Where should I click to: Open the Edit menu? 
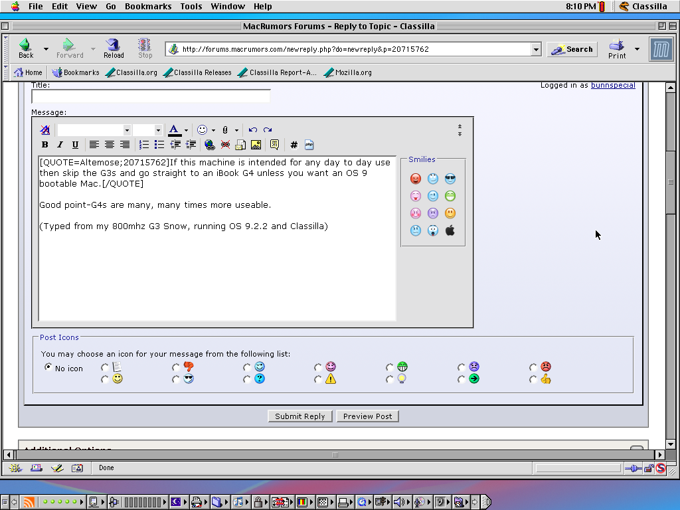(60, 7)
